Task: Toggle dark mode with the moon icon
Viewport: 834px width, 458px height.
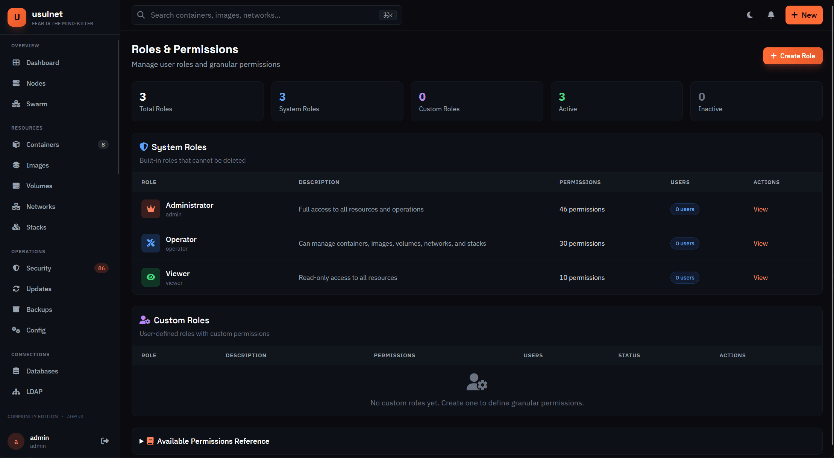Action: tap(750, 15)
